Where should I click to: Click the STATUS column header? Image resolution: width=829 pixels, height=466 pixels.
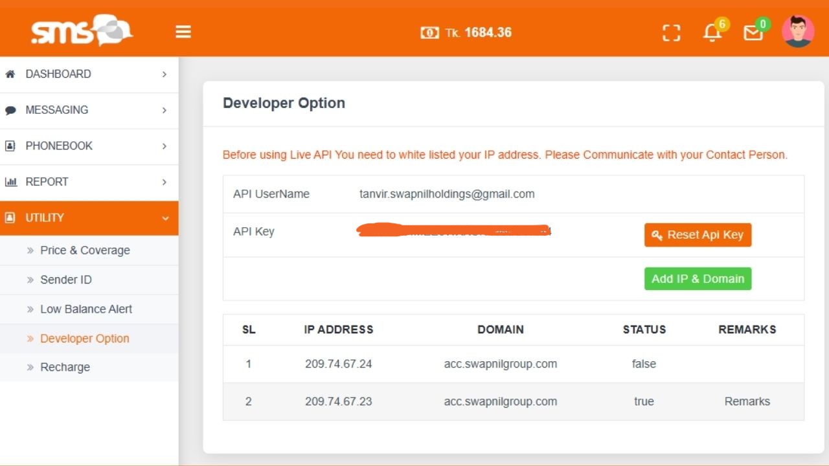coord(644,329)
